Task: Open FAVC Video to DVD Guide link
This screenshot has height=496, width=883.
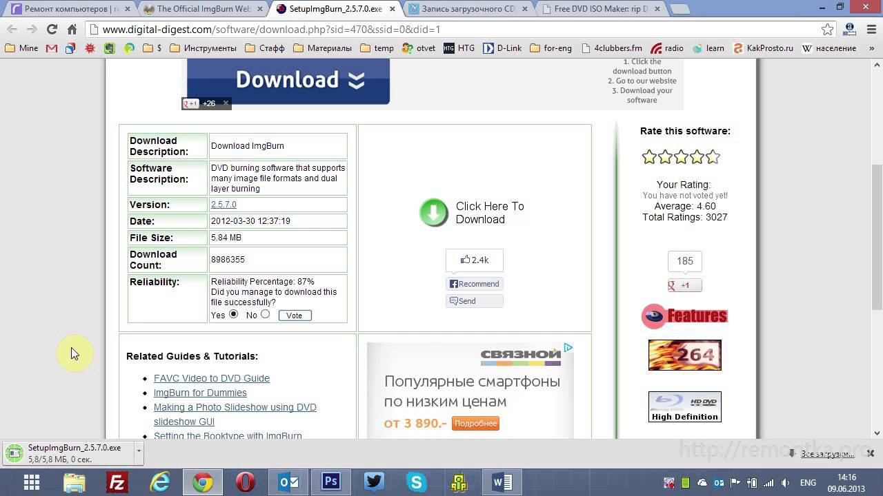Action: click(x=212, y=378)
